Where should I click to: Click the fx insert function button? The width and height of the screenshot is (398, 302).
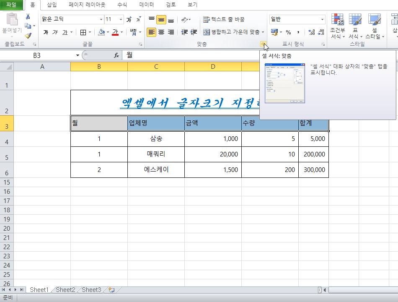click(116, 55)
